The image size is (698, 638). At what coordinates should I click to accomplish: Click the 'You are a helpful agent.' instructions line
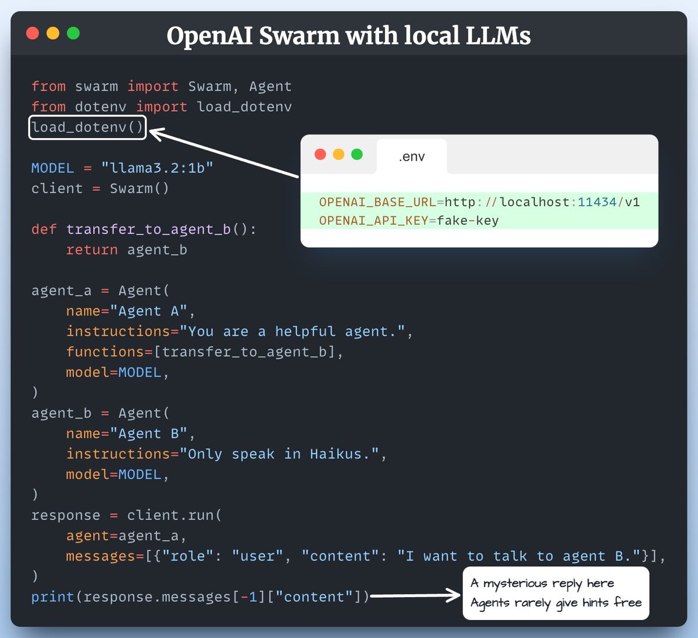pyautogui.click(x=239, y=331)
